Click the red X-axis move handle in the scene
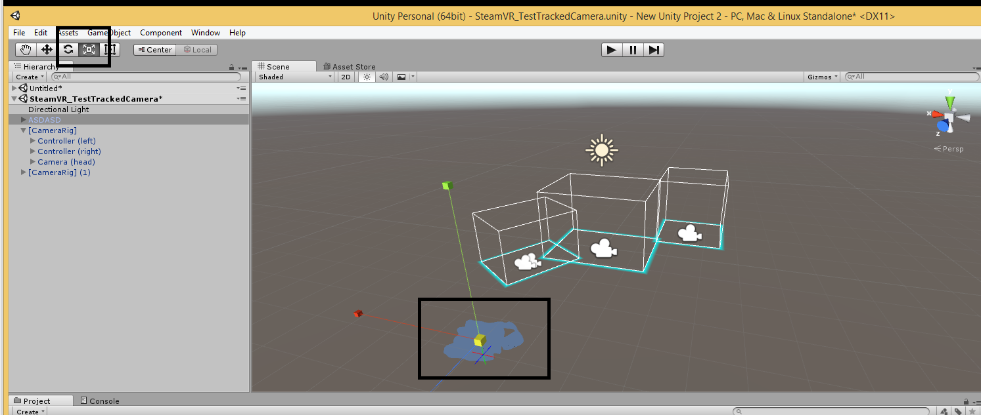This screenshot has width=981, height=415. 358,314
